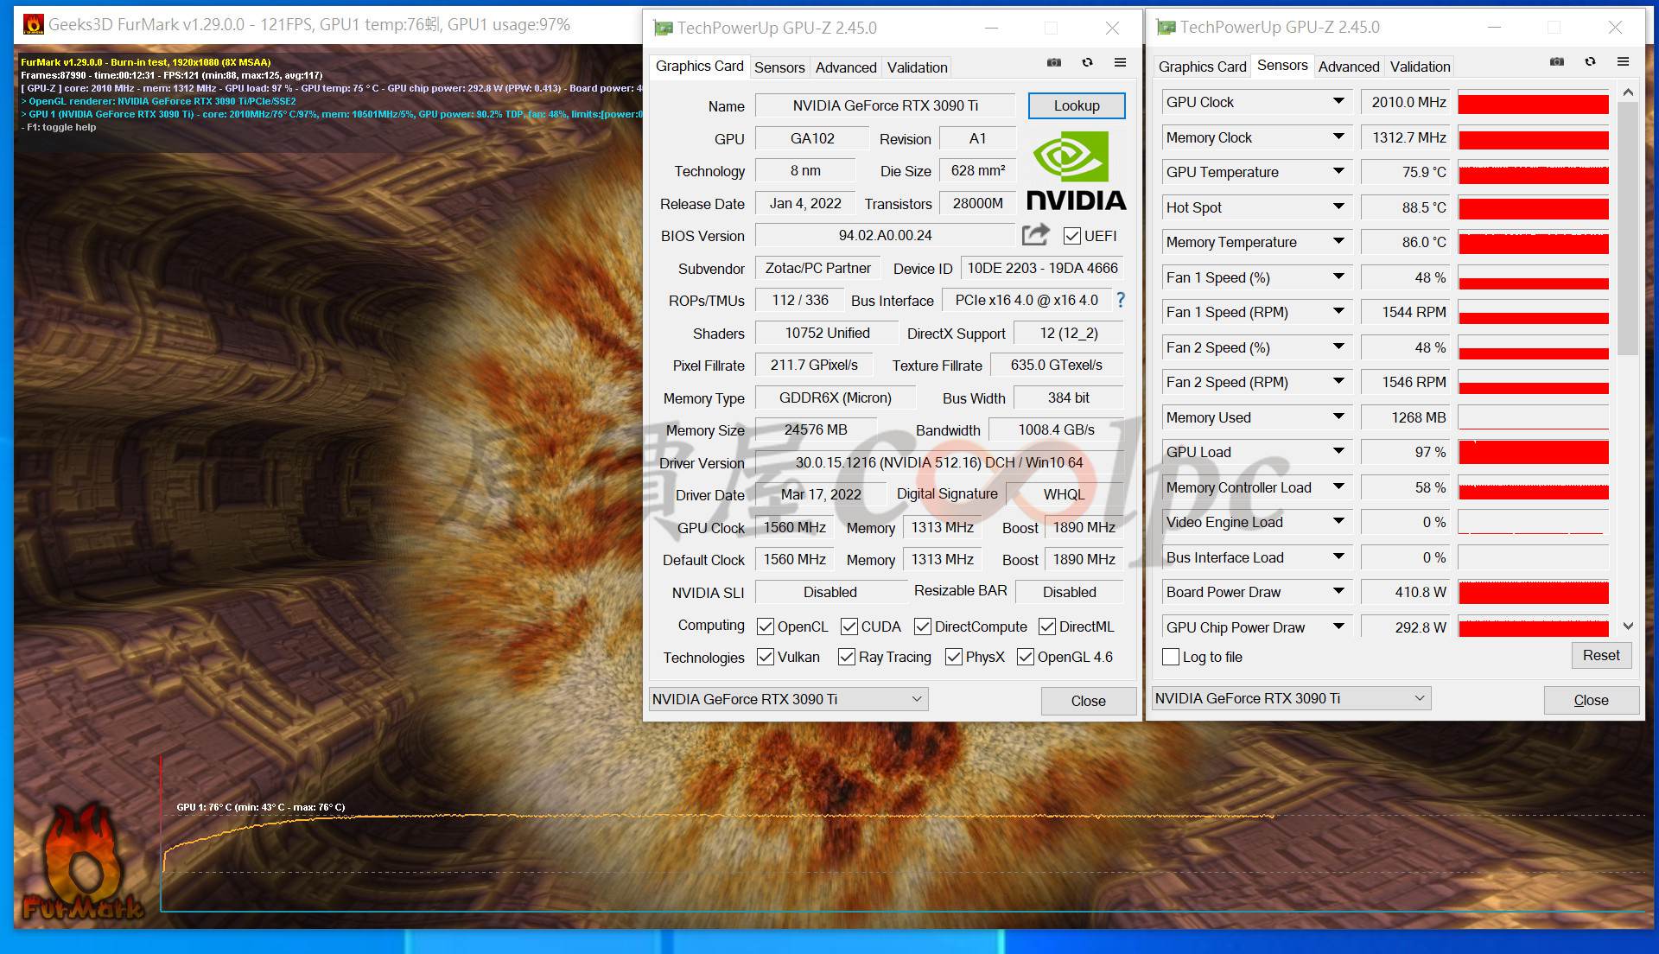The width and height of the screenshot is (1659, 954).
Task: Click GPU Temperature red sensor graph
Action: click(x=1533, y=173)
